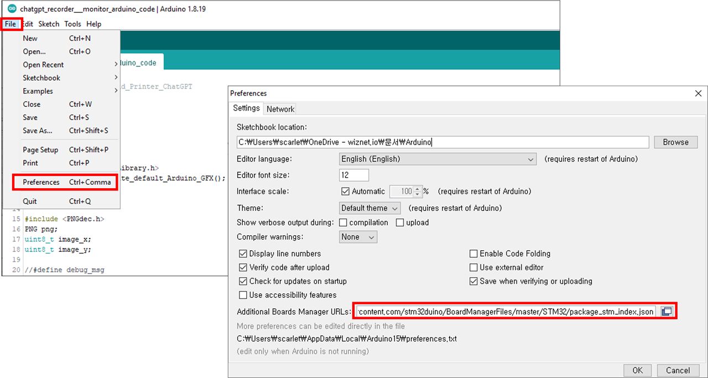Open the Theme dropdown
708x378 pixels.
coord(370,209)
